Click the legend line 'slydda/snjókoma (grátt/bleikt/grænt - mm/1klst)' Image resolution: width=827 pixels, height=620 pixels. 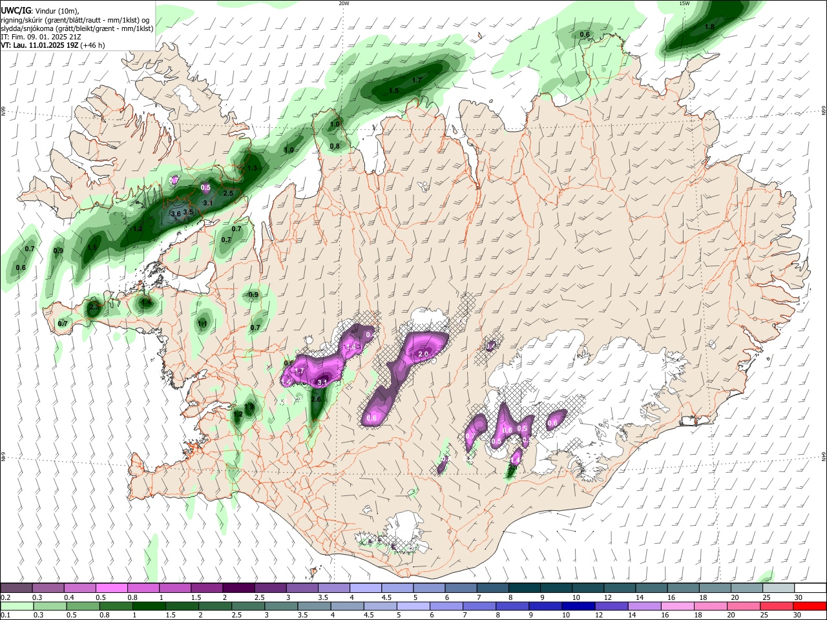pos(77,28)
